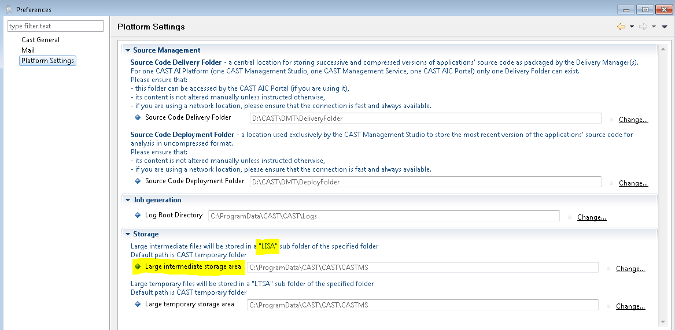Select Platform Settings tree item
The image size is (675, 330).
(x=48, y=61)
